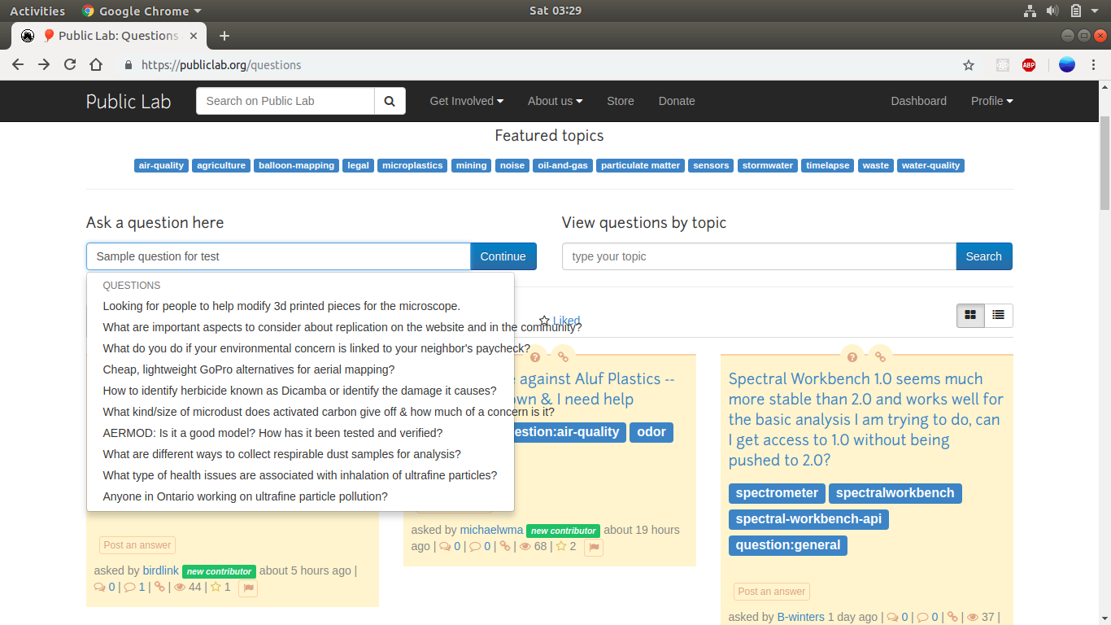The height and width of the screenshot is (625, 1111).
Task: Open the Google Chrome app menu in top bar
Action: coord(142,11)
